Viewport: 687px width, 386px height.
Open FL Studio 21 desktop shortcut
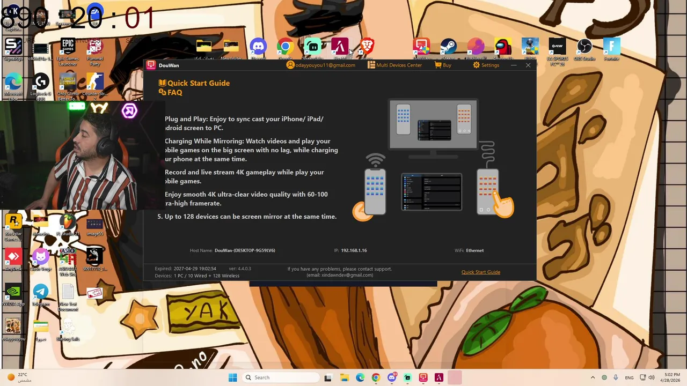coord(68,225)
